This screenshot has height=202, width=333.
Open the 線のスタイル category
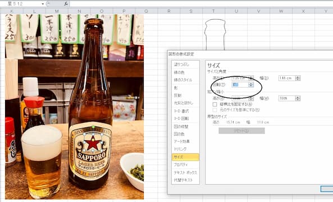click(185, 80)
